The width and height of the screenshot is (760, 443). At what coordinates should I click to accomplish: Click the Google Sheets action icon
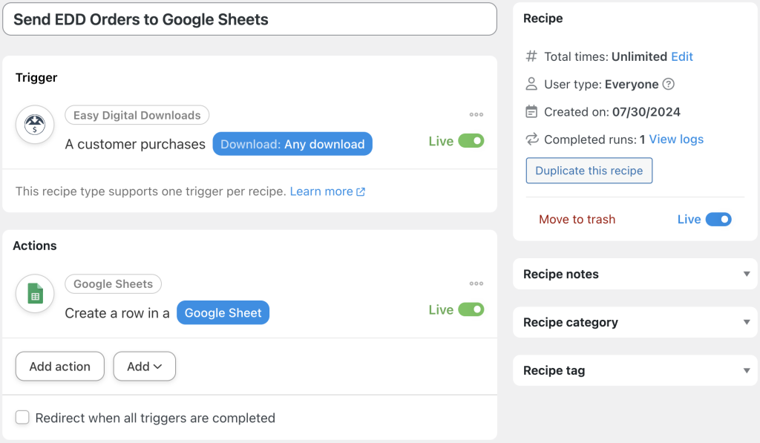click(x=34, y=293)
